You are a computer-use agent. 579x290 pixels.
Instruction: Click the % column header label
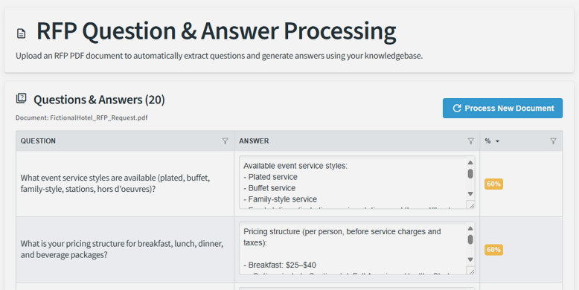487,141
